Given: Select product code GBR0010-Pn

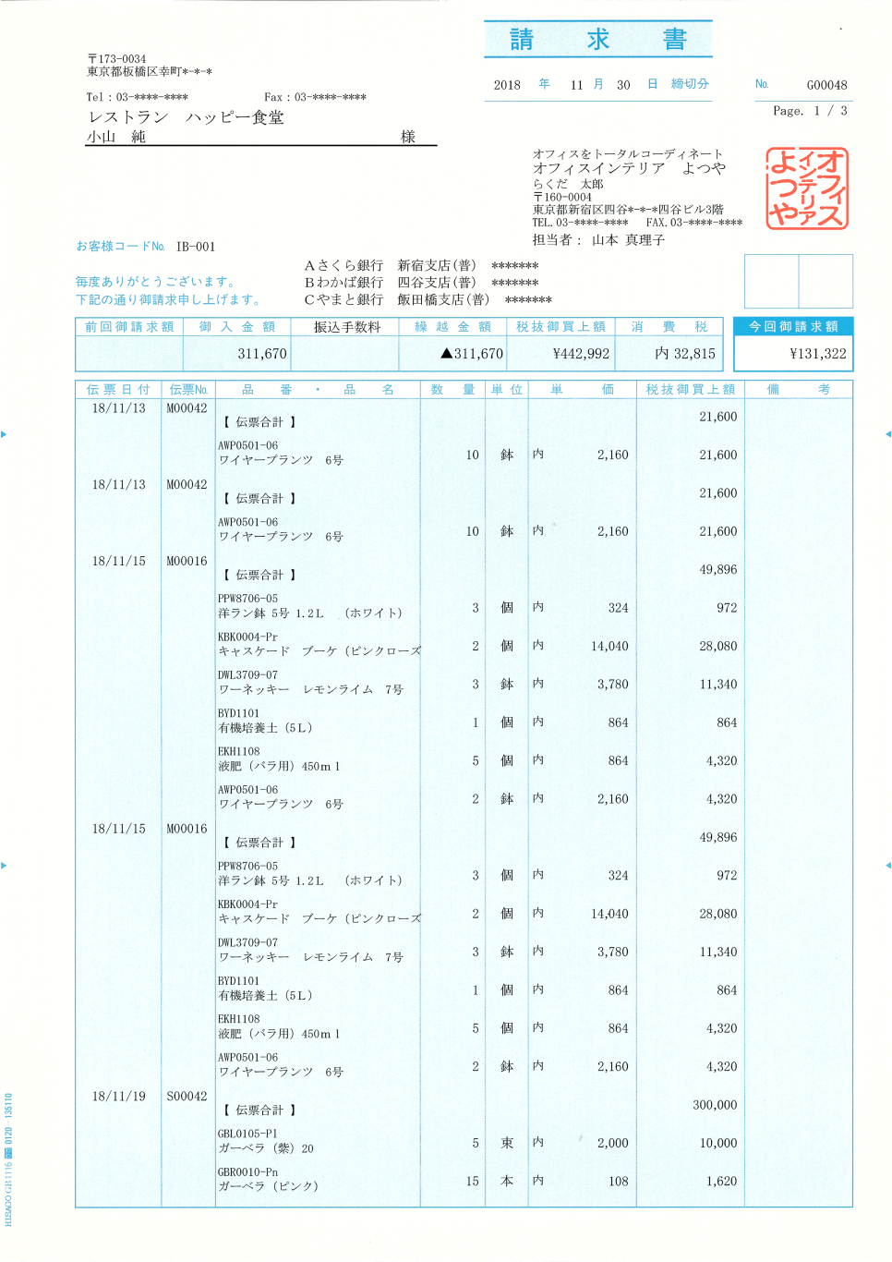Looking at the screenshot, I should tap(247, 1172).
